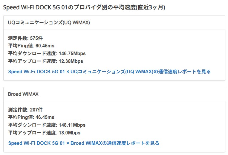
Task: Click the 148.11Mbps download speed value
Action: (x=71, y=125)
